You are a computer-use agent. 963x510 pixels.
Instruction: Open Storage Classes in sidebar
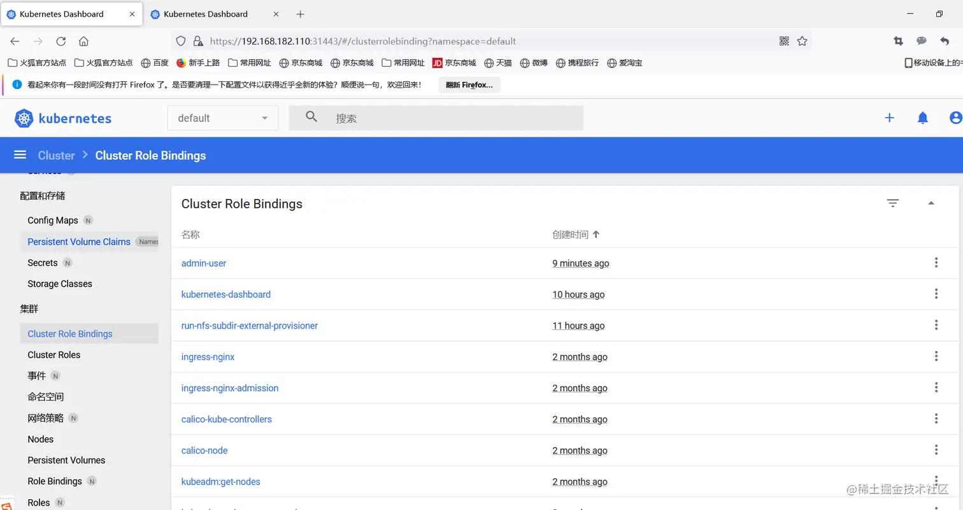tap(60, 284)
